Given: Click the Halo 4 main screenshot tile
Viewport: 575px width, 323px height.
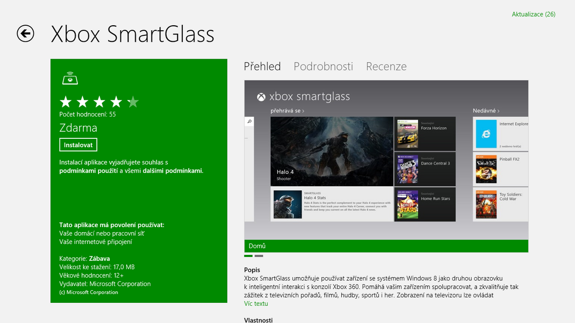Looking at the screenshot, I should (x=332, y=151).
